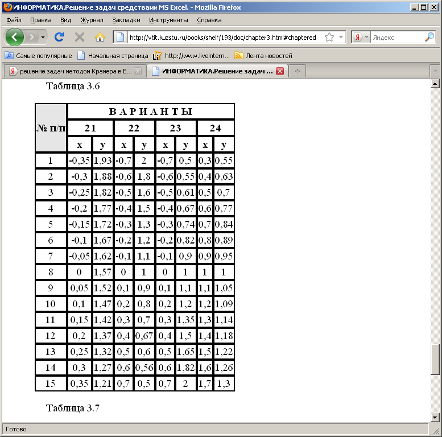
Task: Open the liveinternet bookmark link
Action: pyautogui.click(x=191, y=56)
